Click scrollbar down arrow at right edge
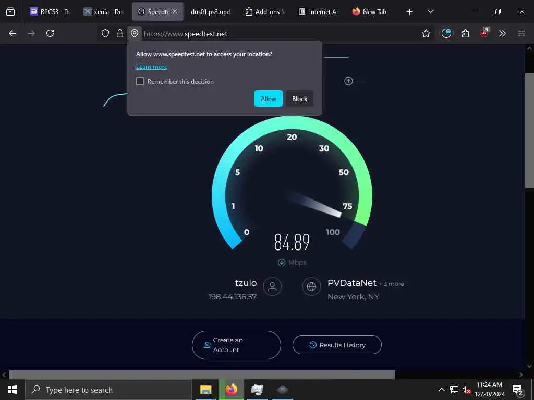Image resolution: width=534 pixels, height=400 pixels. tap(529, 366)
